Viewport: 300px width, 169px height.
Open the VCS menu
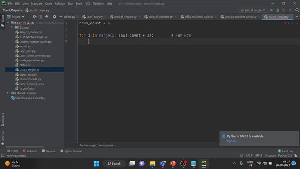[88, 4]
